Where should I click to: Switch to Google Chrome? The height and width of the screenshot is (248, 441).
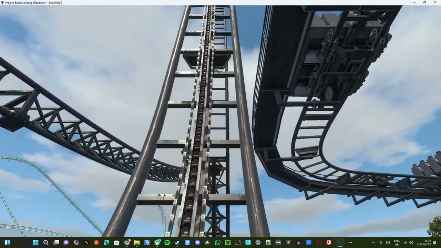(x=127, y=242)
